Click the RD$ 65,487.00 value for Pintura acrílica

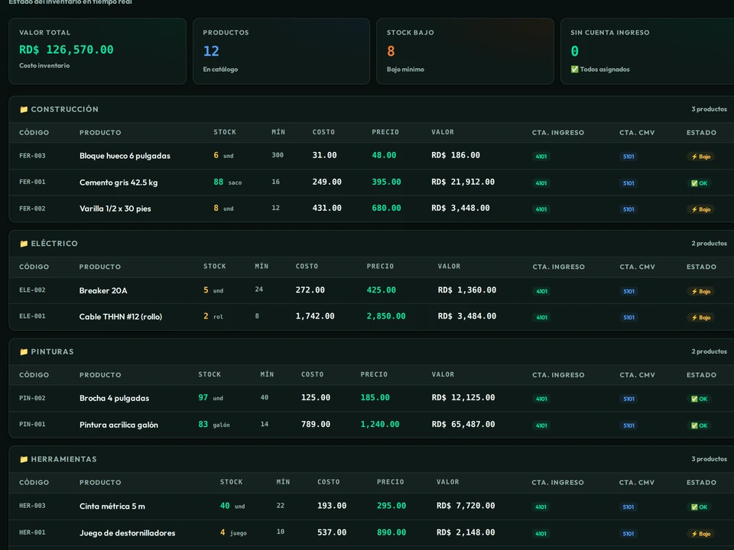pos(463,424)
